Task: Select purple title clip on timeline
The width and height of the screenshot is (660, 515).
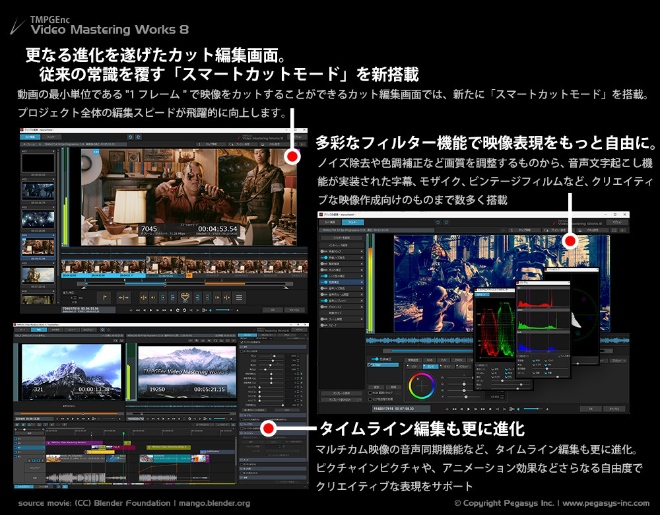Action: [74, 442]
